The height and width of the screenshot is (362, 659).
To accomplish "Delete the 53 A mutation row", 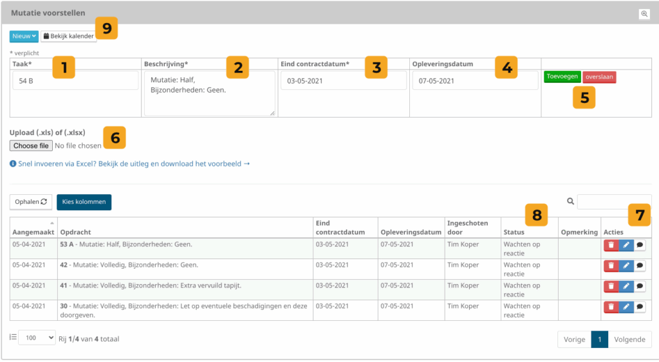I will pos(610,246).
